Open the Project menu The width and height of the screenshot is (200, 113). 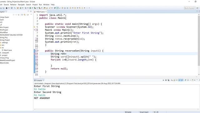35,5
